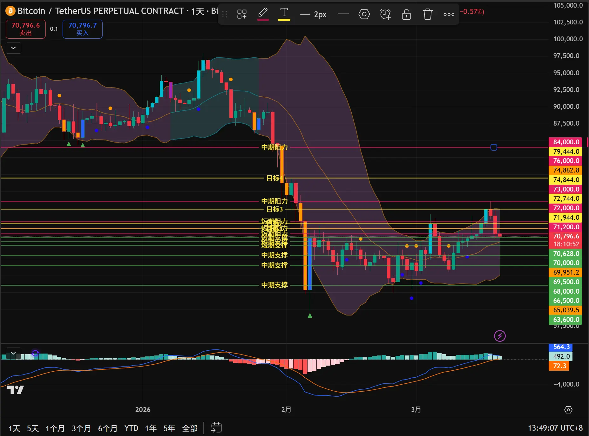This screenshot has height=436, width=589.
Task: Click the 65,039.5 price label
Action: click(566, 310)
